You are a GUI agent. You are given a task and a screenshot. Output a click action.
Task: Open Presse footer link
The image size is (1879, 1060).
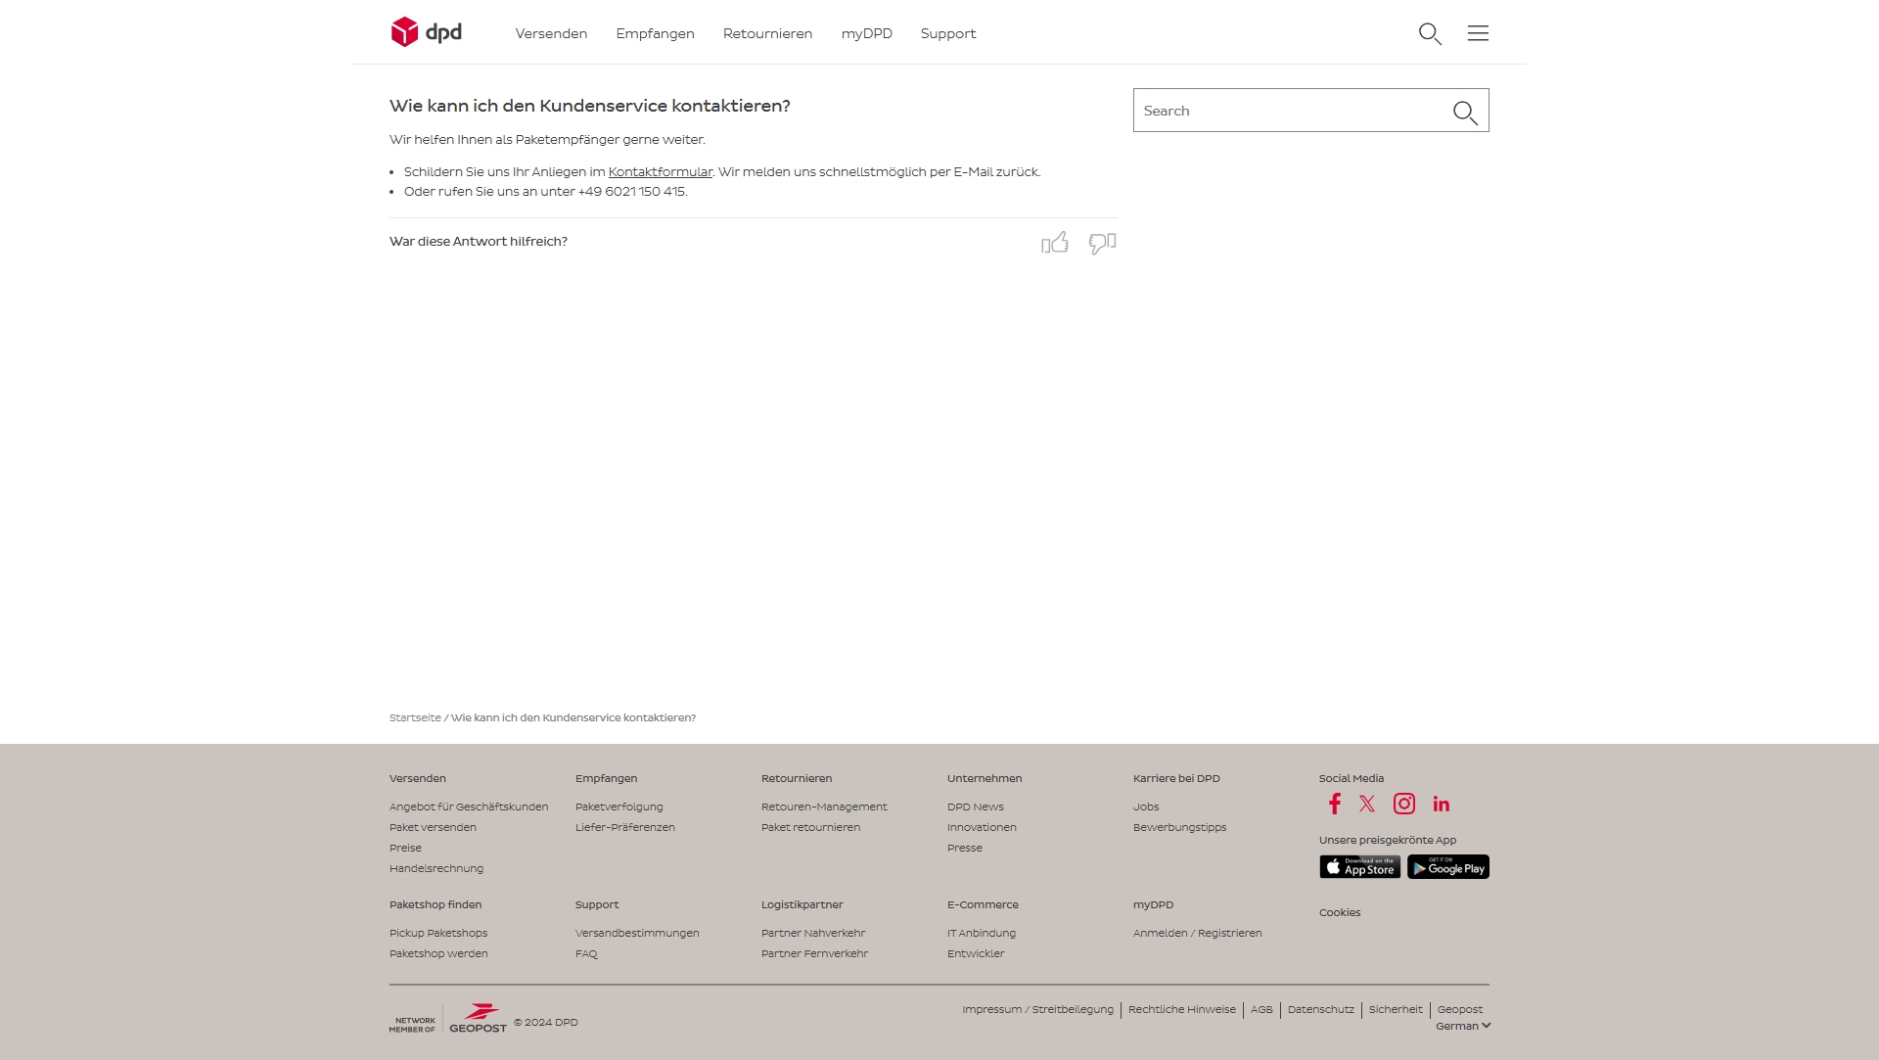964,848
